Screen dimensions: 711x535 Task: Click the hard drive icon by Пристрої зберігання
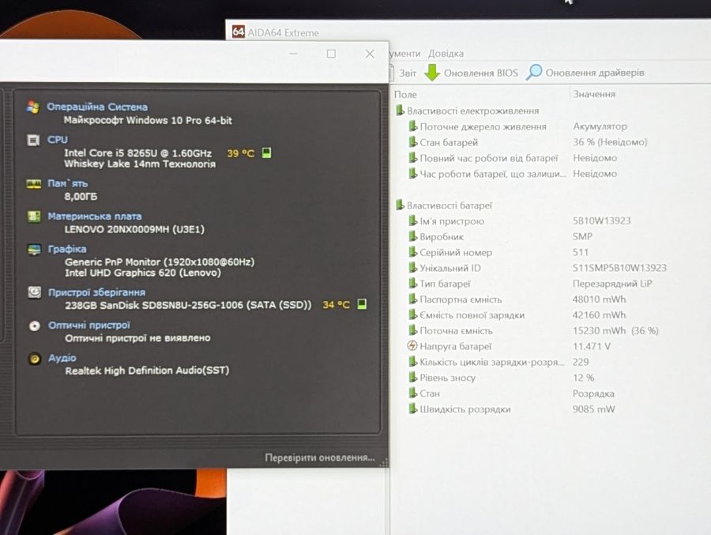(35, 292)
